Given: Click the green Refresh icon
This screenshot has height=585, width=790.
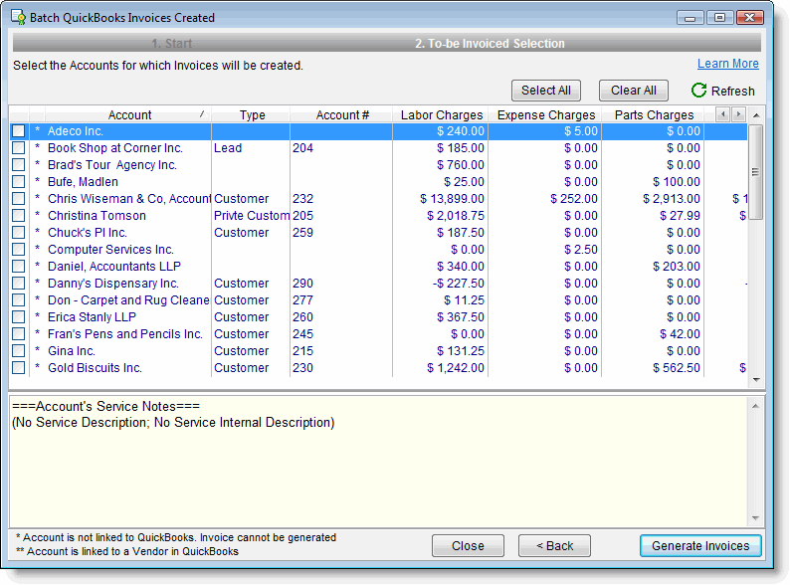Looking at the screenshot, I should pos(698,91).
